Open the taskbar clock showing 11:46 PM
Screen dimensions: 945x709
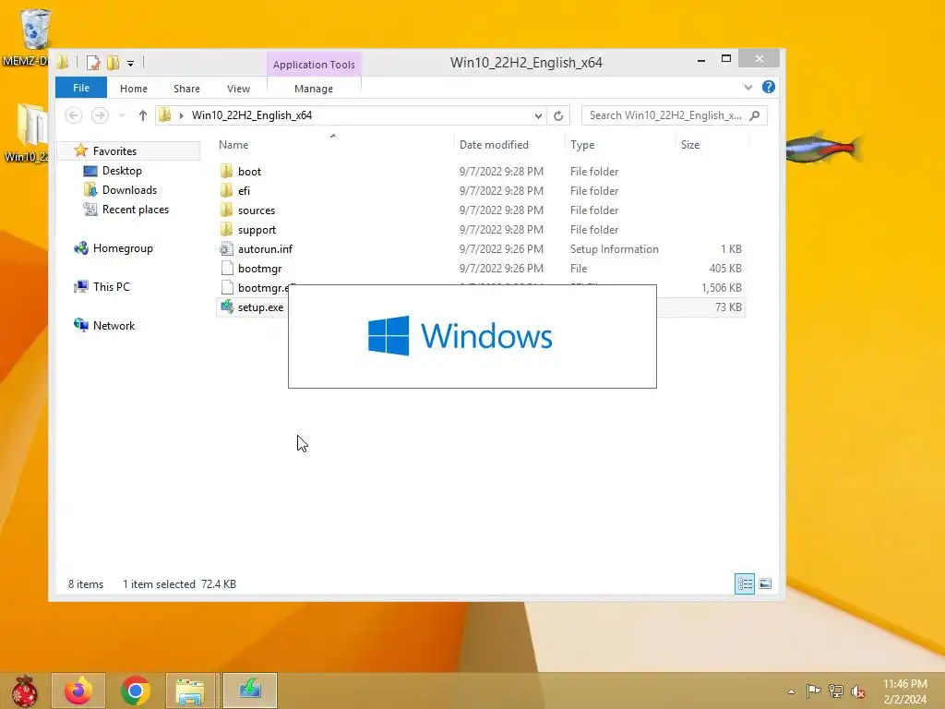click(x=904, y=691)
